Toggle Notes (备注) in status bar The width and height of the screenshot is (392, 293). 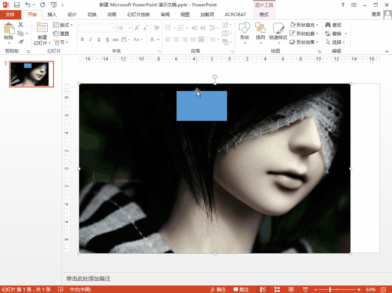coord(218,290)
